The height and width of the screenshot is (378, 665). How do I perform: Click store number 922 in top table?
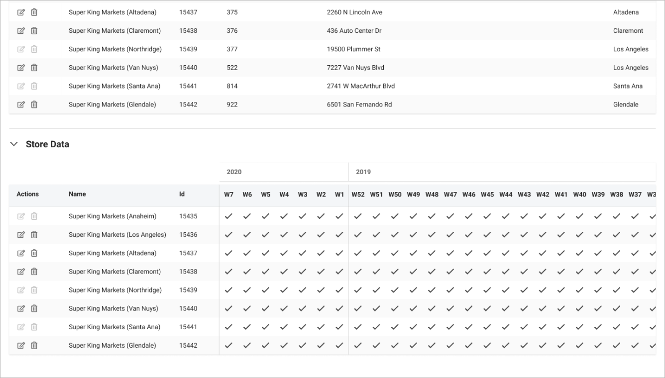pyautogui.click(x=232, y=104)
